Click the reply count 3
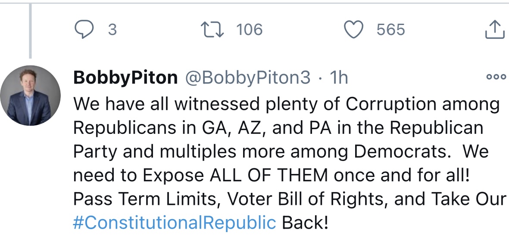This screenshot has width=509, height=248. click(x=112, y=30)
